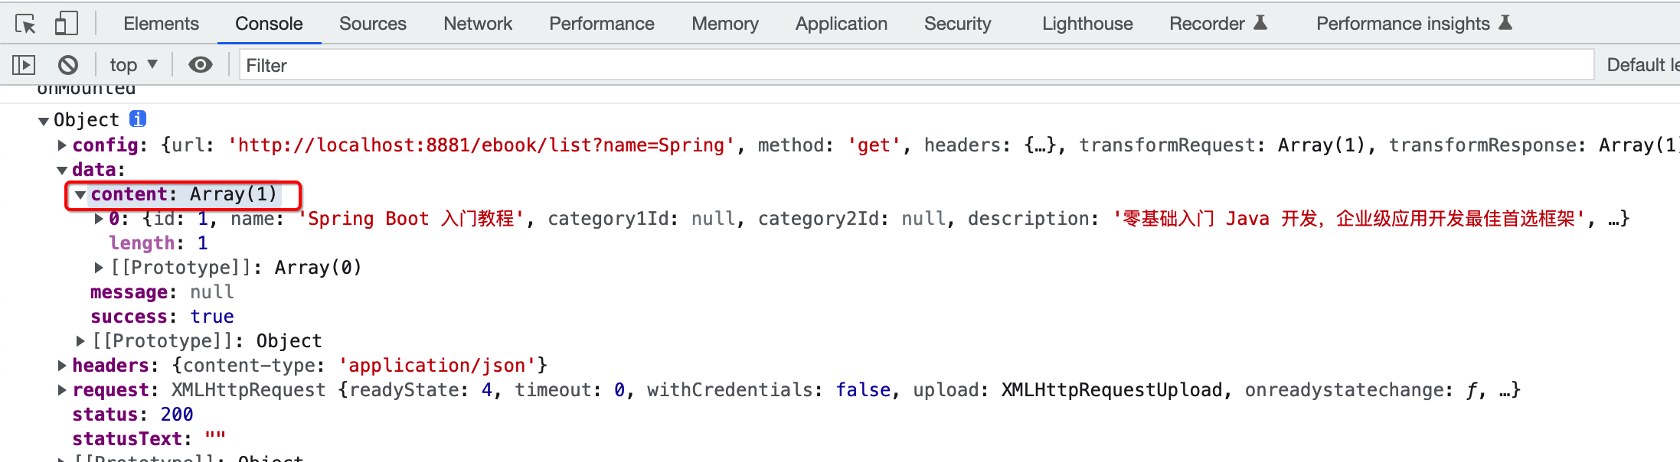Open the Network tab
1680x462 pixels.
[478, 24]
